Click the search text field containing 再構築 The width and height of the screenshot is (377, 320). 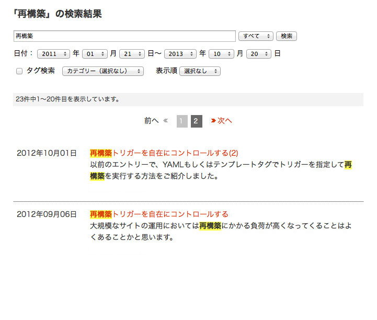124,36
